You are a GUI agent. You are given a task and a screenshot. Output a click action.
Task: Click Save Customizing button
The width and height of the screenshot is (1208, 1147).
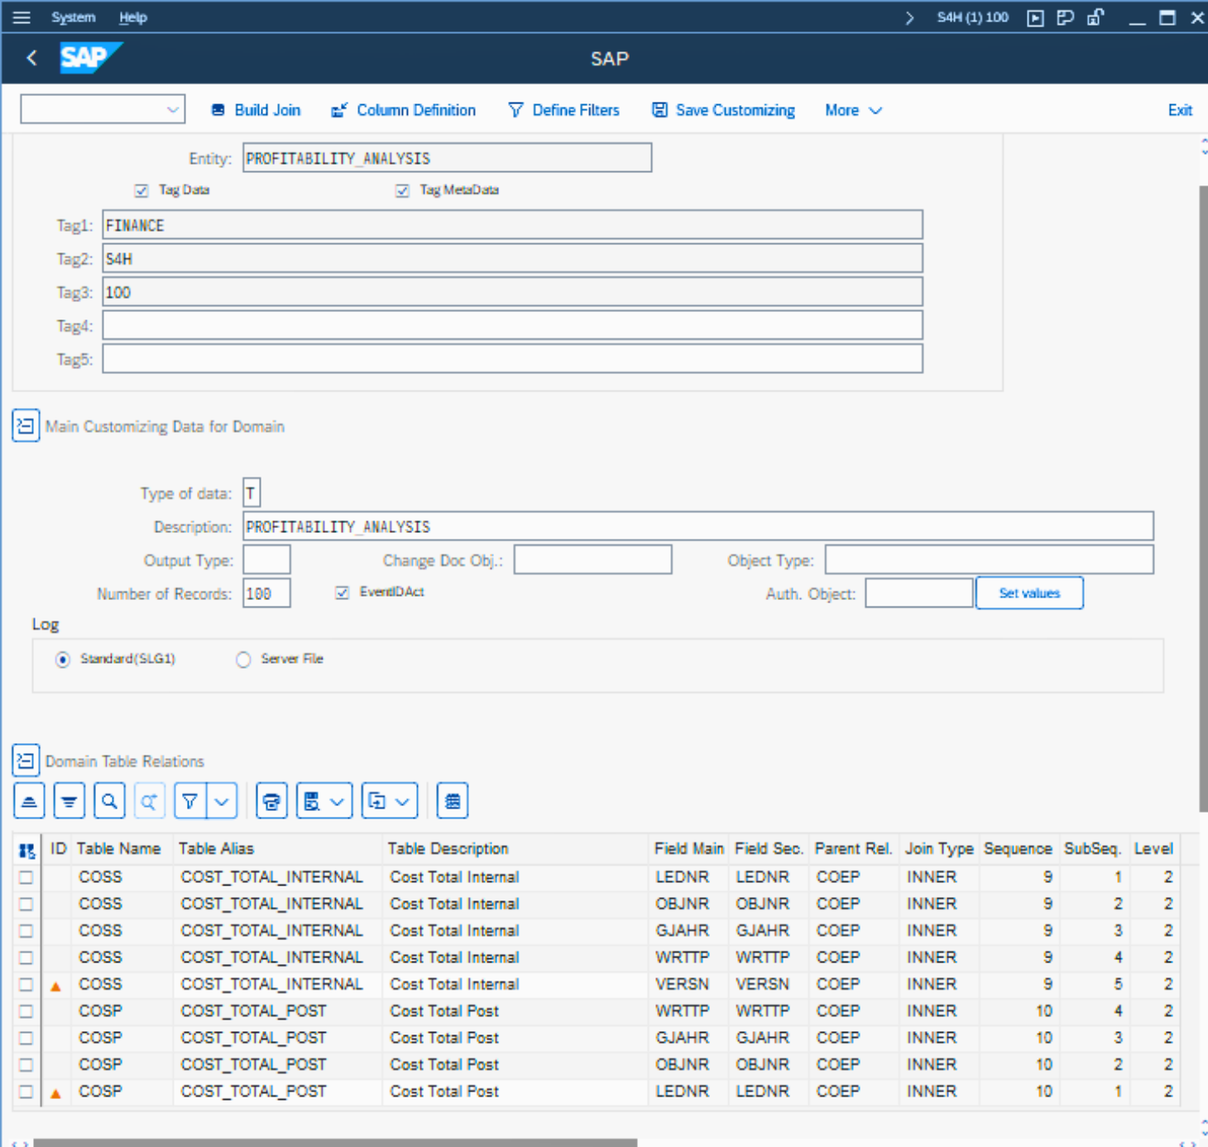tap(723, 110)
